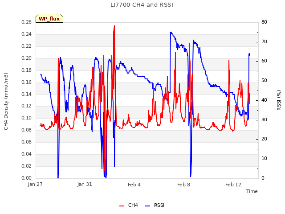This screenshot has height=214, width=285.
Task: Click the 0.22 left axis tick label
Action: pos(27,46)
